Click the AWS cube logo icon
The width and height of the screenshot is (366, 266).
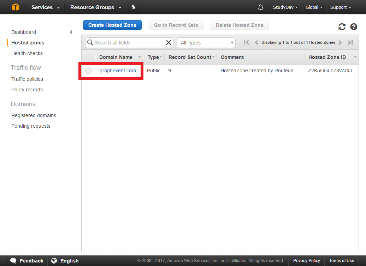click(16, 7)
